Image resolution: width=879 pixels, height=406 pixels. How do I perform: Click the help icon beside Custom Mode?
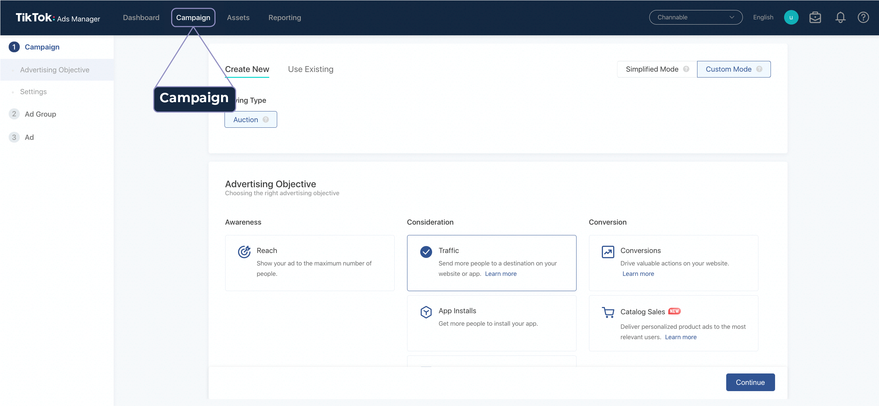click(x=759, y=69)
